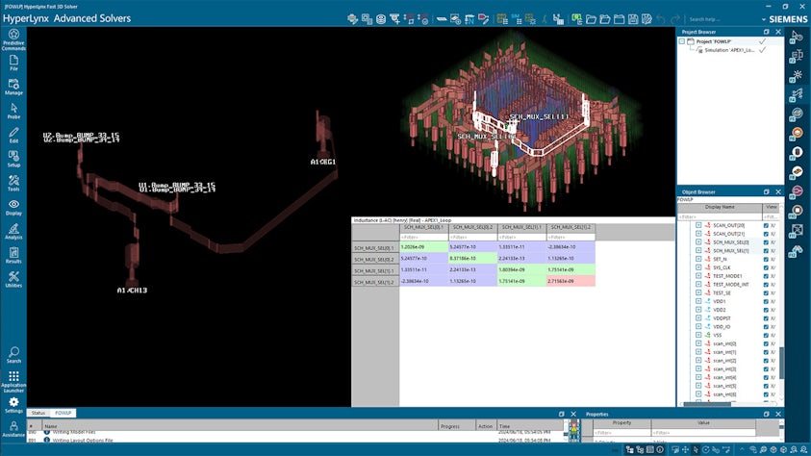Viewport: 811px width, 456px height.
Task: Toggle view checkbox for SCH_MUX_SEL[0]
Action: (766, 242)
